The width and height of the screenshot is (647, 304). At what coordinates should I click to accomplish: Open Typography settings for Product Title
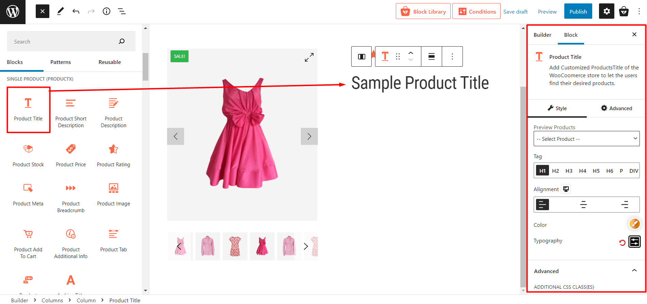634,241
